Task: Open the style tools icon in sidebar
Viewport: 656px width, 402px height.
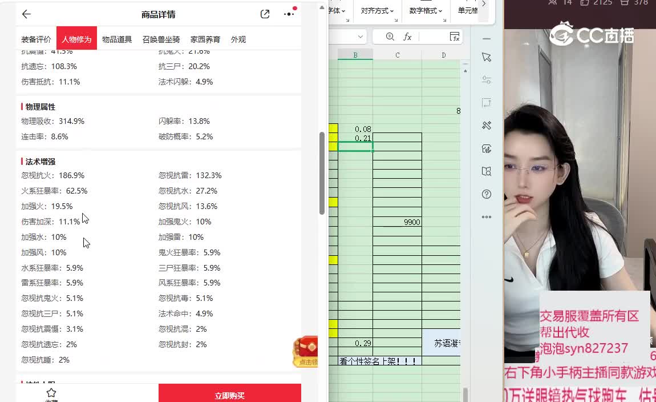Action: pos(487,126)
